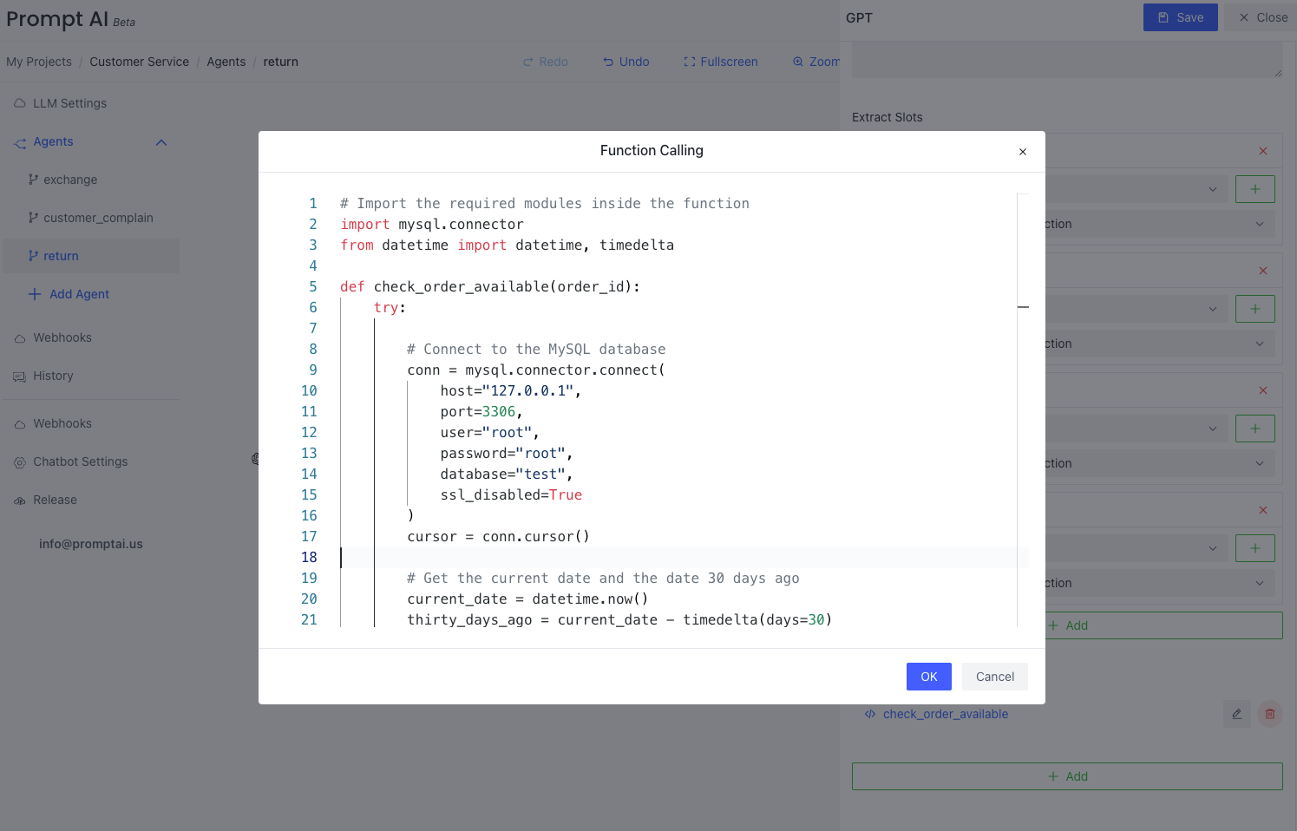Click the Undo toolbar button
Image resolution: width=1297 pixels, height=831 pixels.
tap(626, 62)
